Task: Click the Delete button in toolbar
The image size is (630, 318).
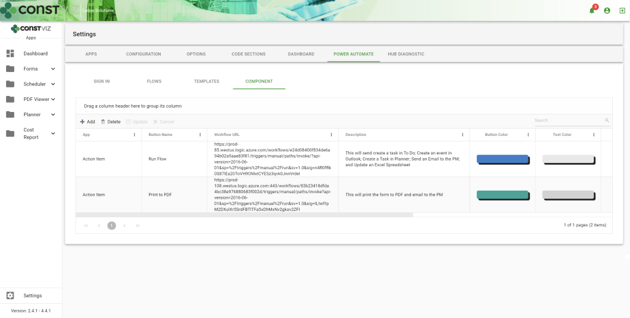Action: (x=110, y=122)
